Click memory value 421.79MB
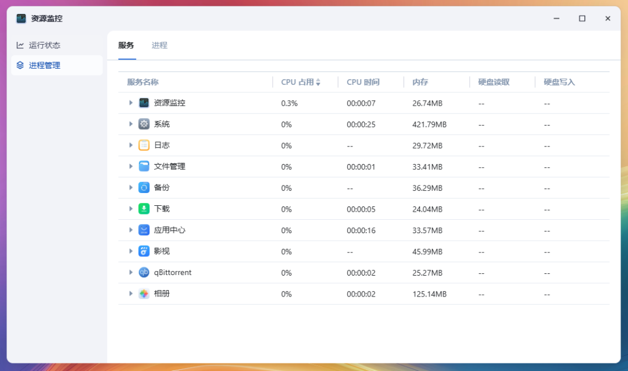This screenshot has width=628, height=371. point(429,124)
